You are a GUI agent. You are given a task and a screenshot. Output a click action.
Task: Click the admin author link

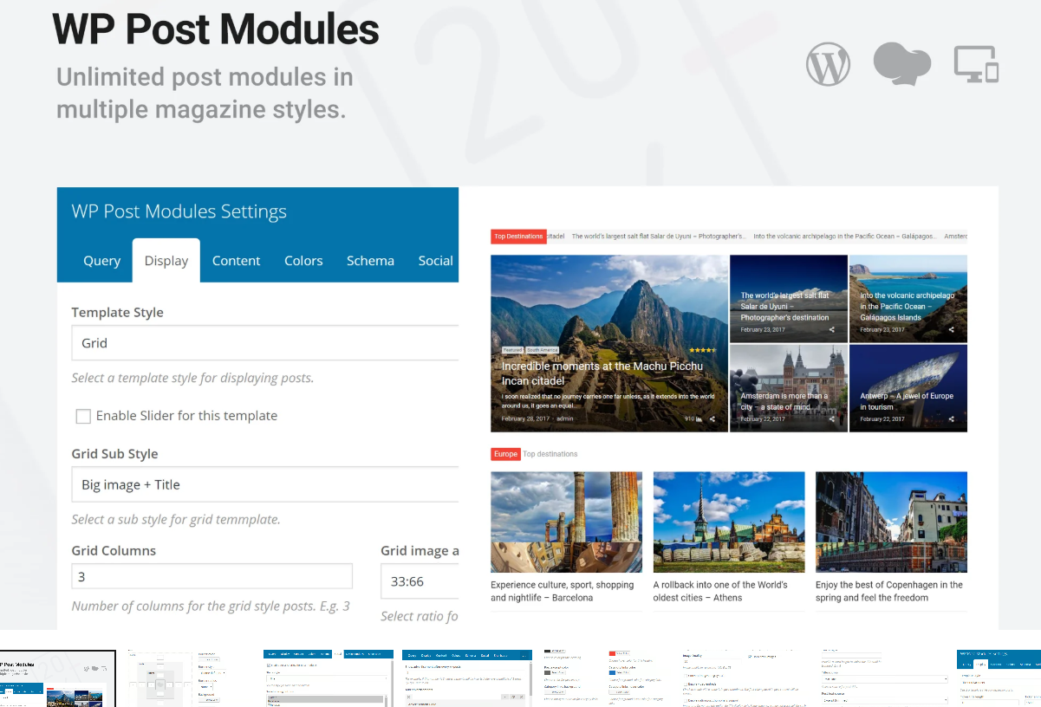565,419
